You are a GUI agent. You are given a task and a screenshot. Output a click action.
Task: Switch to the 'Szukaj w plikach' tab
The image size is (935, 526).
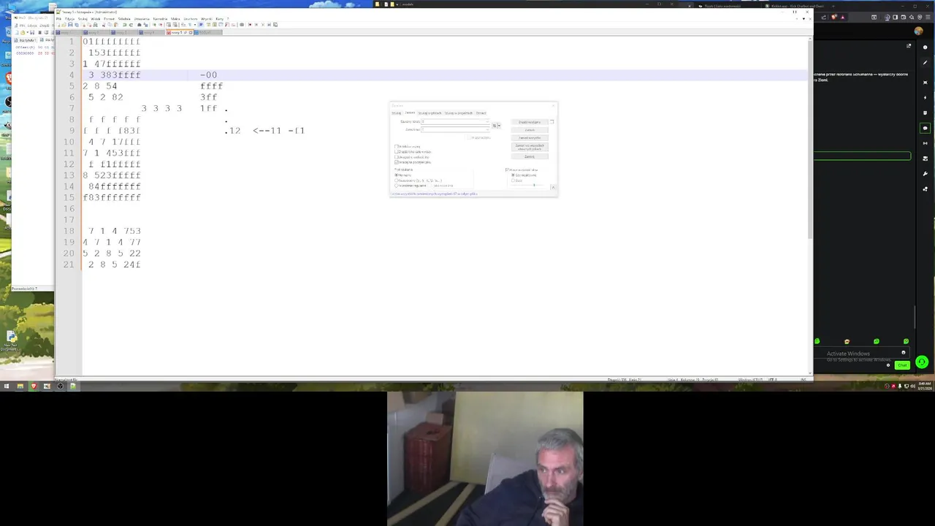[x=430, y=113]
